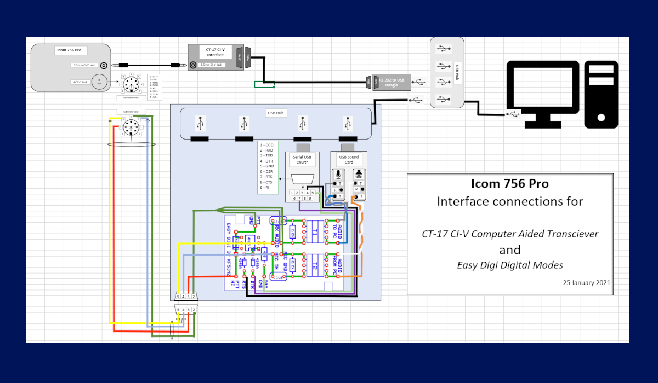Select the Rear Panel View pin connector
Screen dimensions: 658x383
point(131,84)
